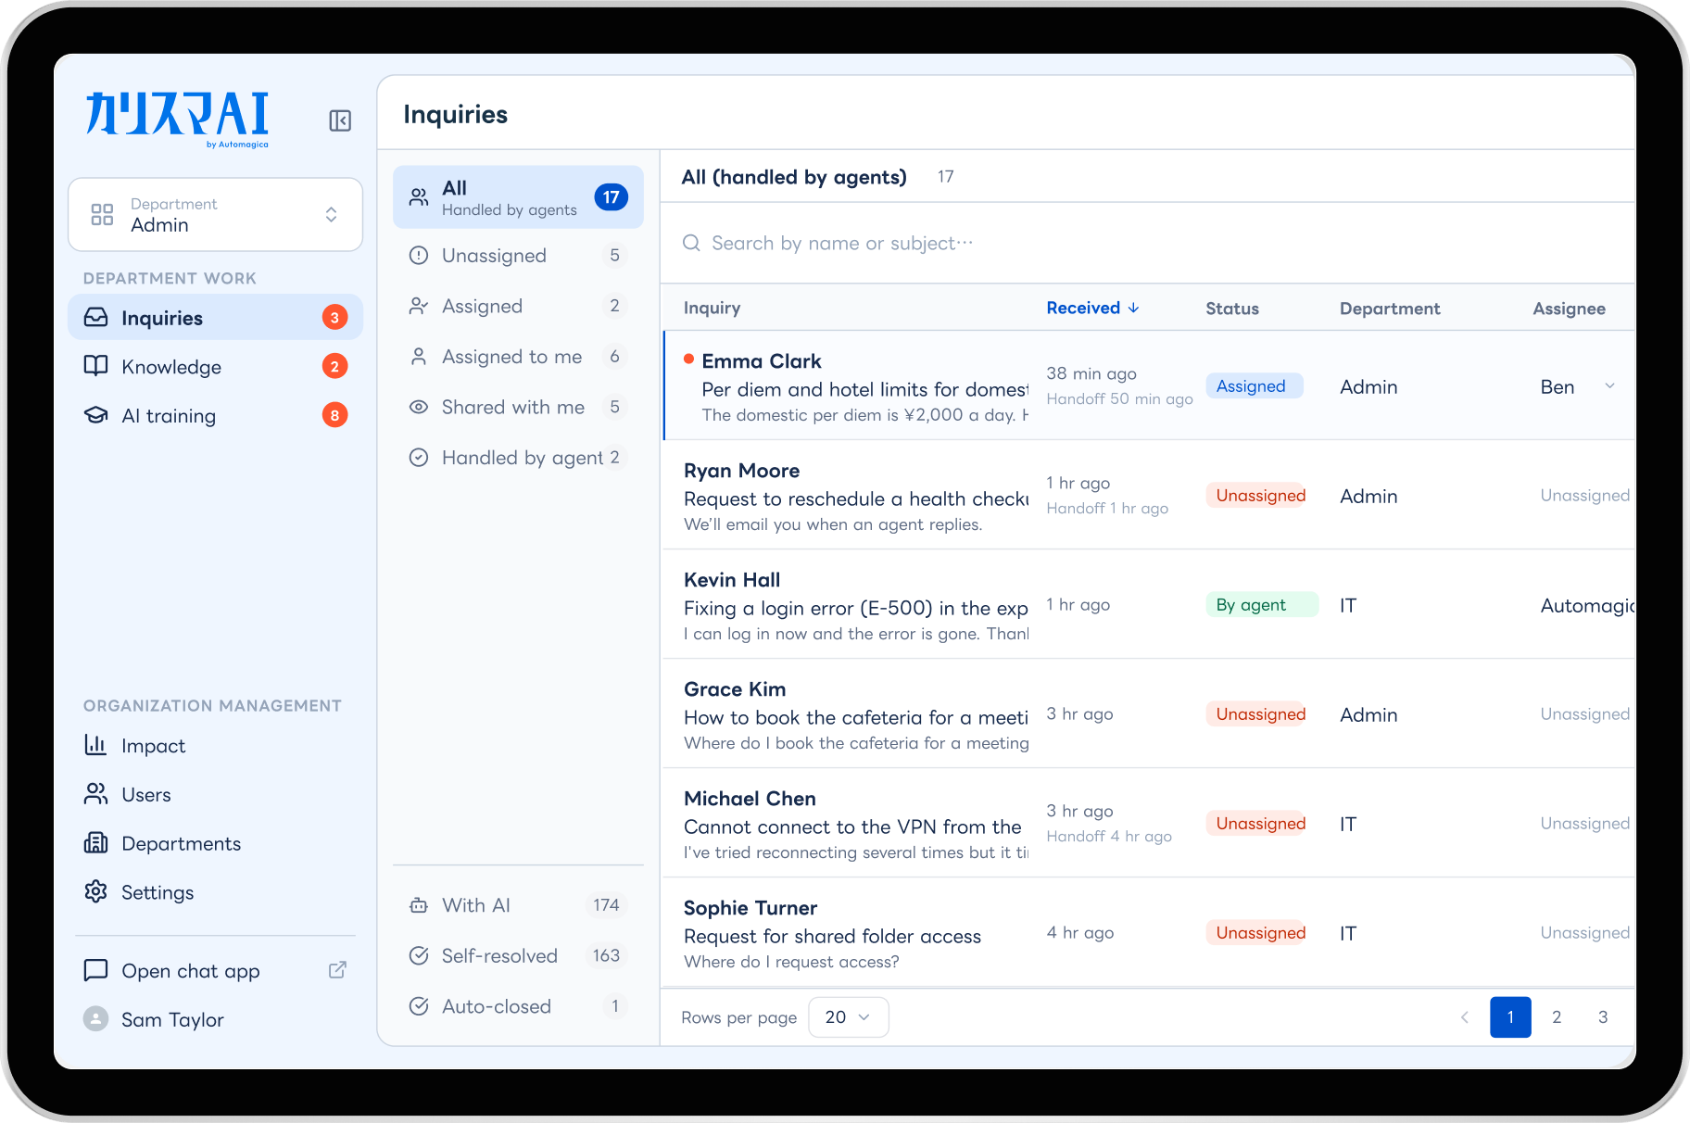Click the Departments building icon

(95, 843)
